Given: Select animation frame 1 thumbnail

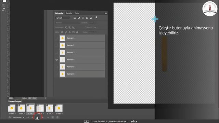Looking at the screenshot, I should click(12, 108).
